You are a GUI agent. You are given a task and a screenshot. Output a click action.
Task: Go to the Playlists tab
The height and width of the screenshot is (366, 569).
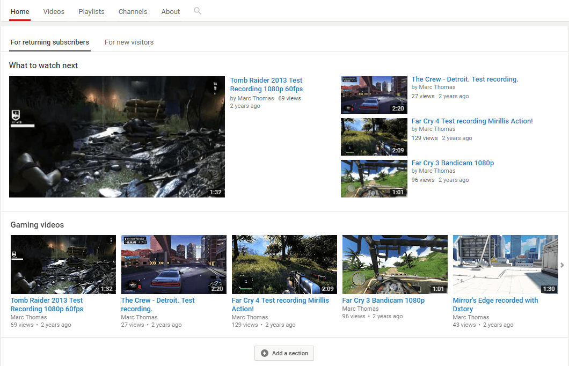pos(91,12)
